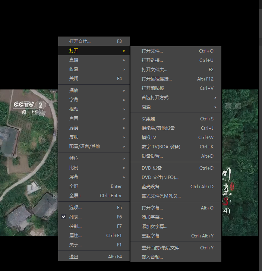The image size is (262, 271).
Task: Expand the 直播 submenu
Action: (x=94, y=60)
